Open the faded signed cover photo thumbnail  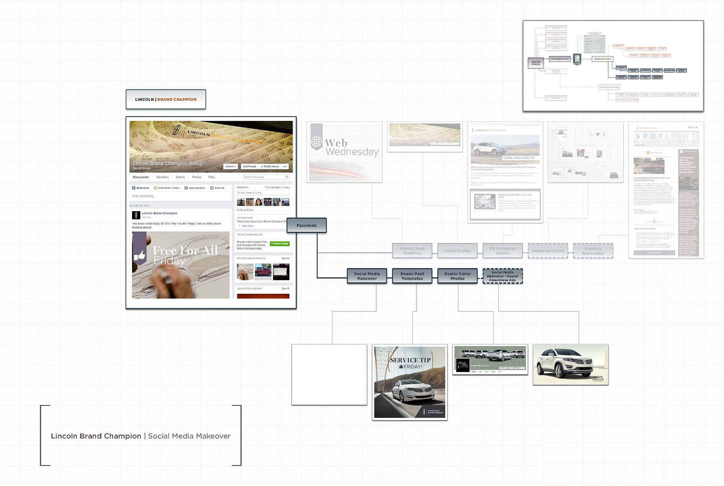[425, 137]
